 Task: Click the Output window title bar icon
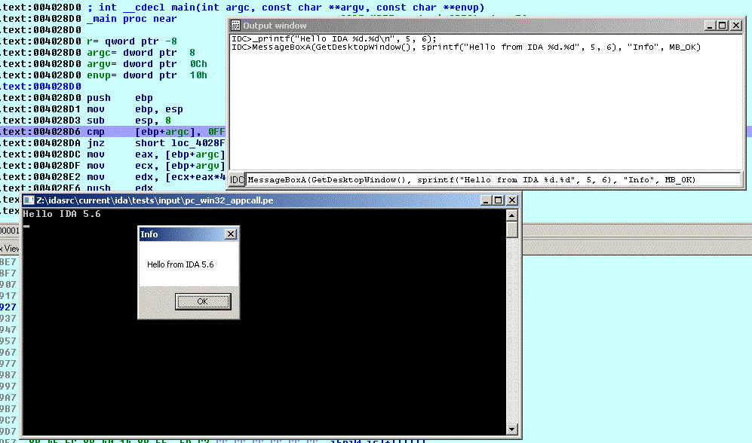pyautogui.click(x=235, y=26)
